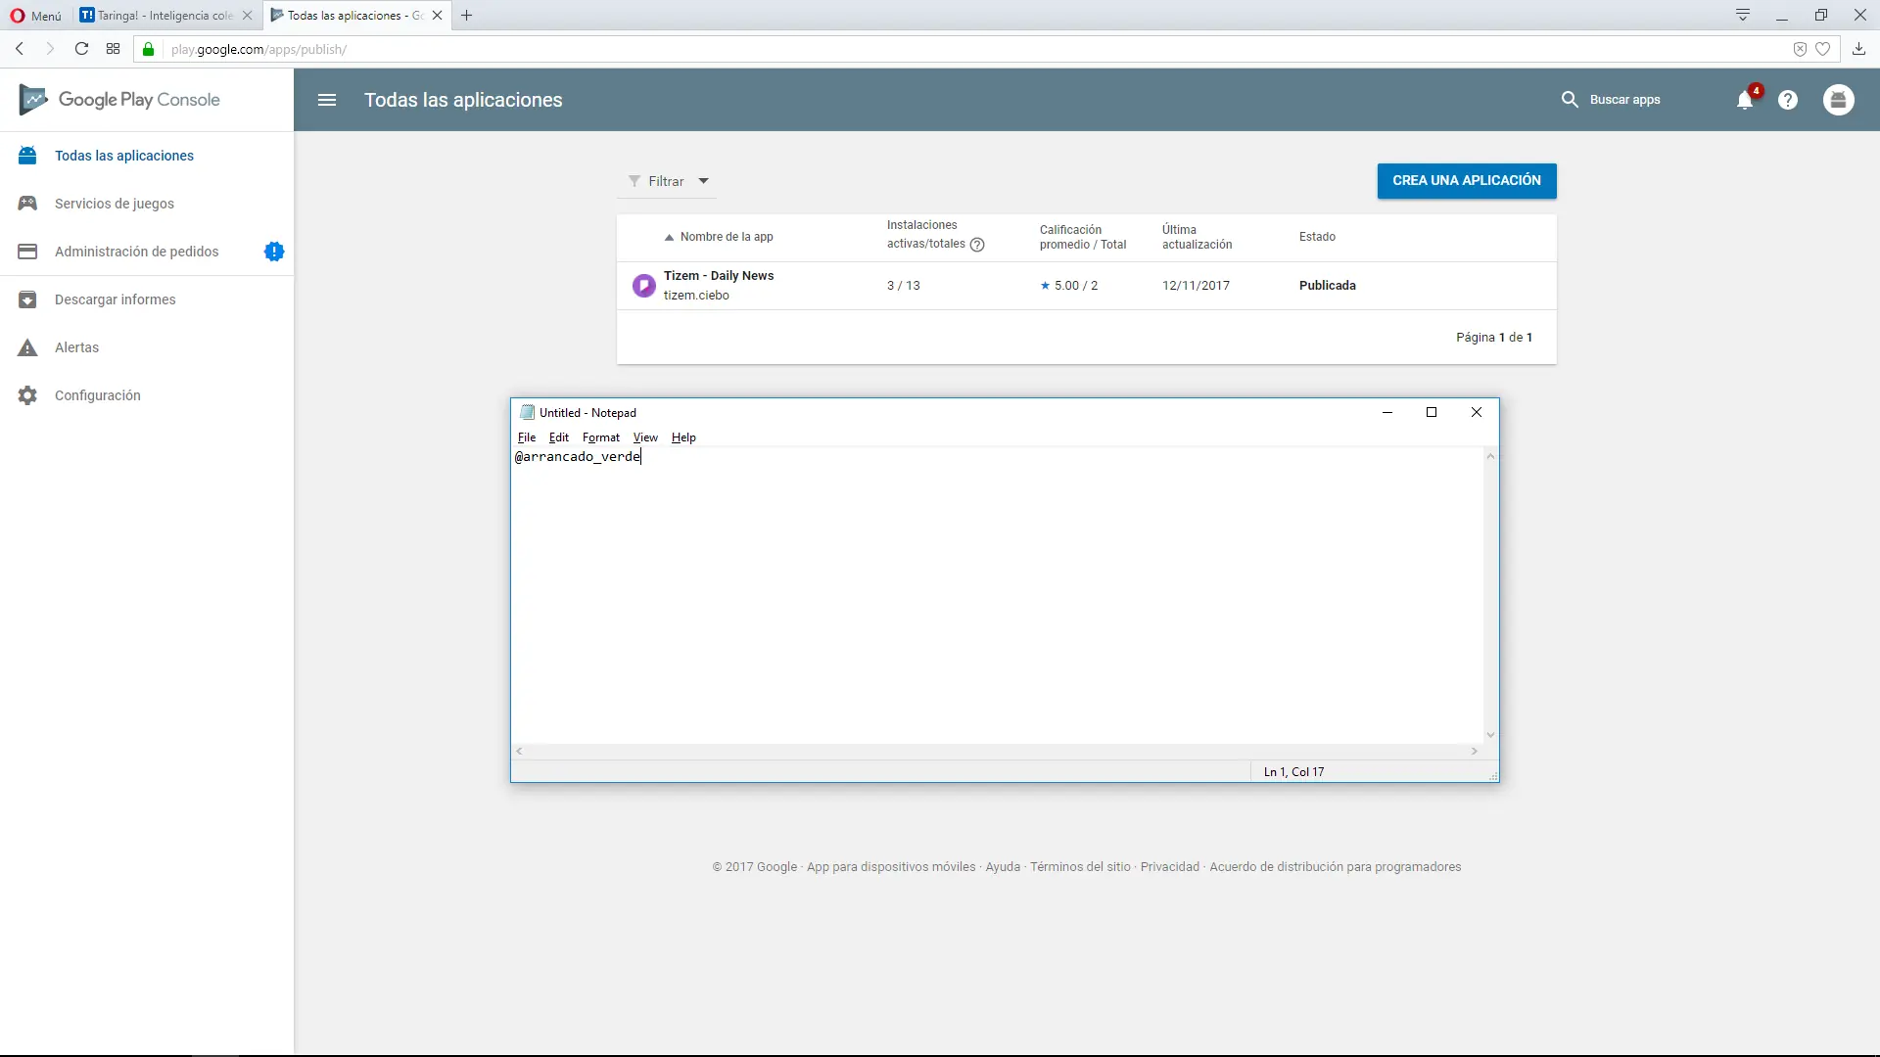Click CREA UNA APLICACIÓN button
The width and height of the screenshot is (1880, 1057).
[x=1467, y=181]
